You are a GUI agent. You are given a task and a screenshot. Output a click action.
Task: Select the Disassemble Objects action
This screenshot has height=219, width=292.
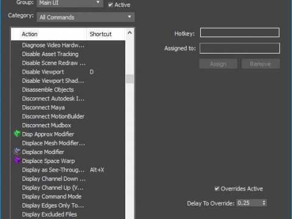click(x=48, y=89)
